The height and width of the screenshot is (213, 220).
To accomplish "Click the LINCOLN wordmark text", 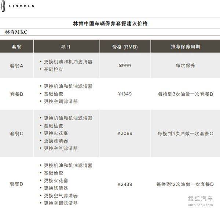I will pyautogui.click(x=22, y=6).
